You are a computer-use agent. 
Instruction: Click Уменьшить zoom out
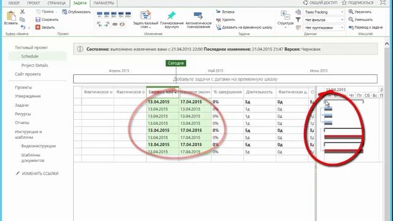pos(360,20)
